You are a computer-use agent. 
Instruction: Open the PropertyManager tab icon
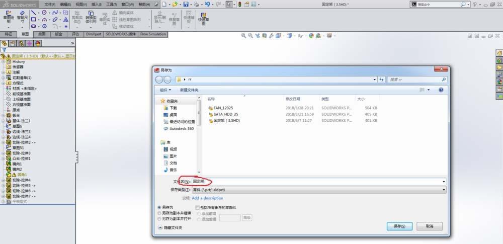point(13,43)
